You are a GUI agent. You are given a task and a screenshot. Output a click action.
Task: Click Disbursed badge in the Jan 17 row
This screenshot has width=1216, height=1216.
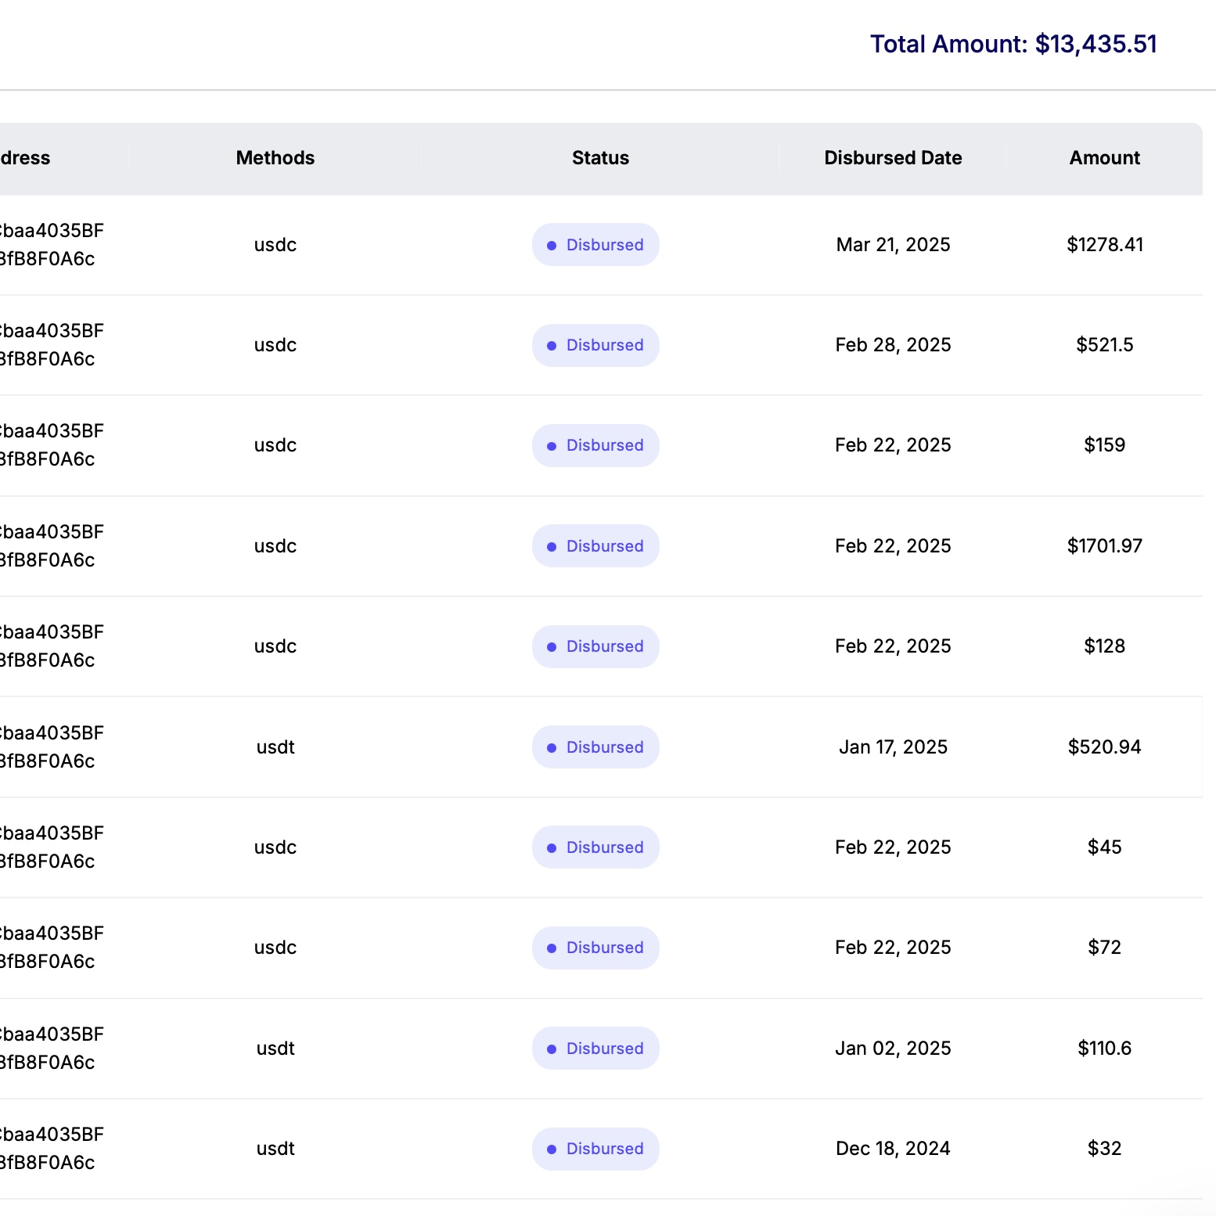[595, 747]
